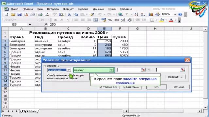Toggle Bold (Ж) formatting
209x117 pixels.
click(x=55, y=20)
